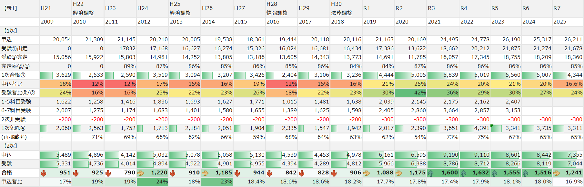Click the green up arrow beside 1,555
This screenshot has height=187, width=584.
(494, 173)
